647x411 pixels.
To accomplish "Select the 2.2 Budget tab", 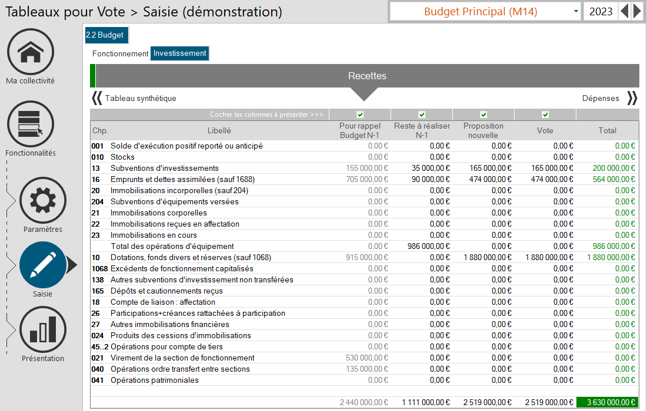I will (105, 35).
